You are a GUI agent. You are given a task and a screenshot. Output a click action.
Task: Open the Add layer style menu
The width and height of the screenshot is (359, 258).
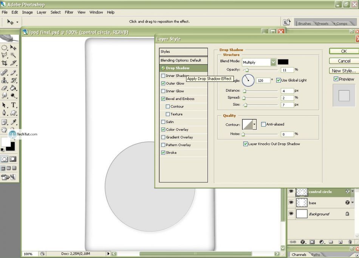point(303,242)
